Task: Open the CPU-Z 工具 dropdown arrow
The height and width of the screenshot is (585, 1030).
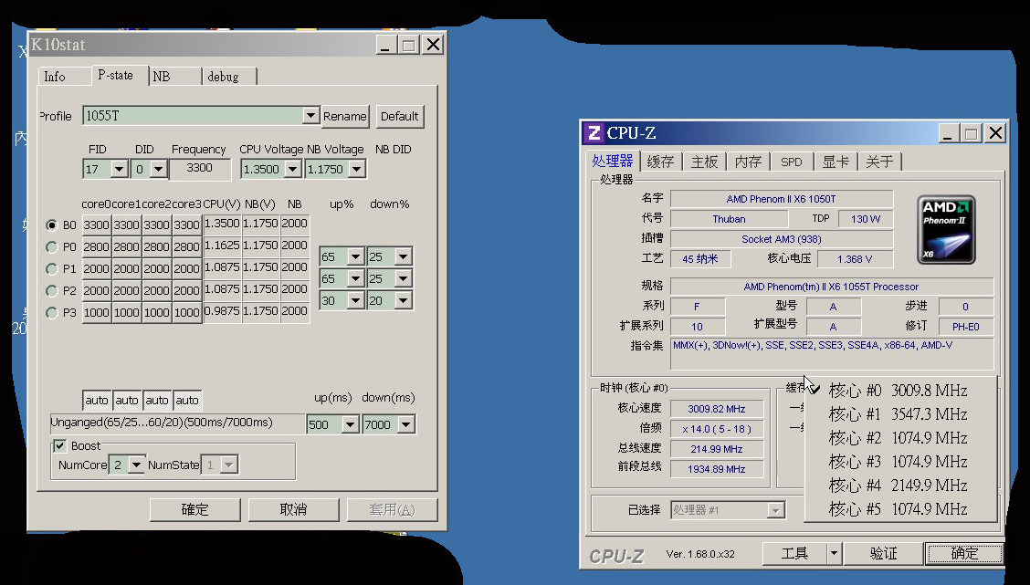Action: (x=834, y=553)
